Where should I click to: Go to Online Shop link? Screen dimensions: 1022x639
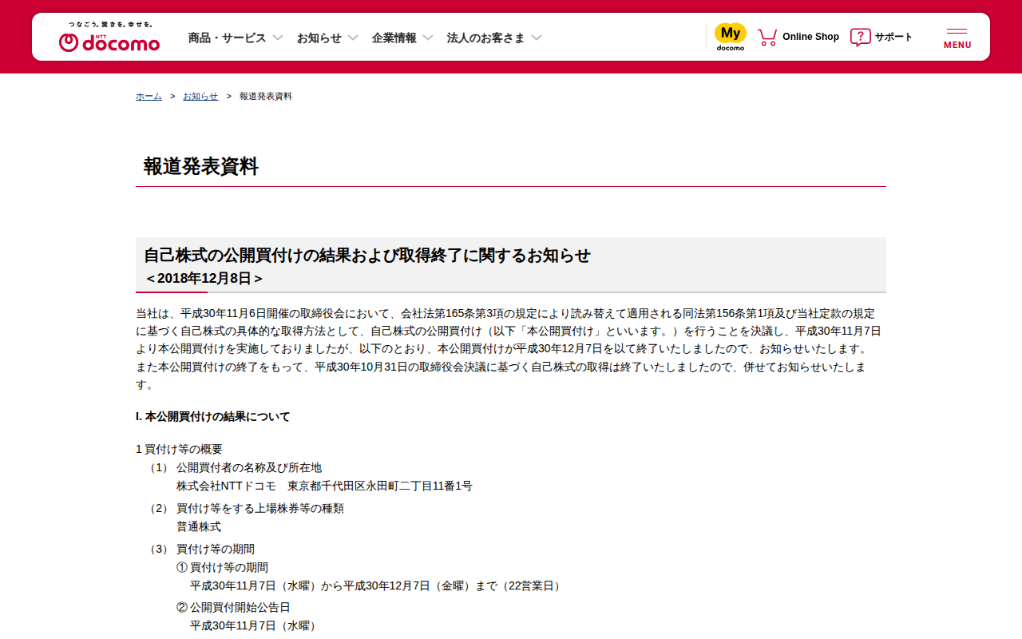[810, 37]
